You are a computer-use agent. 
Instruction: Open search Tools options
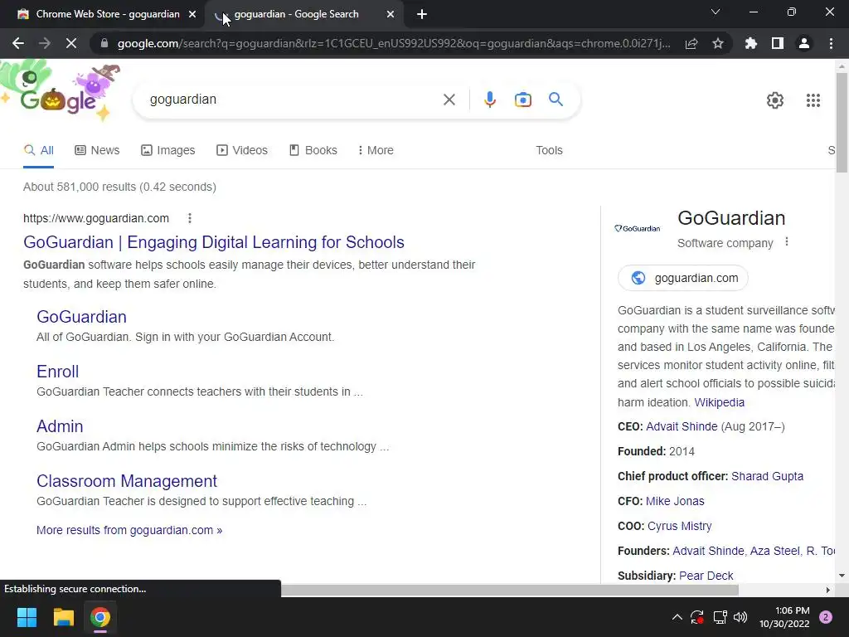tap(549, 151)
